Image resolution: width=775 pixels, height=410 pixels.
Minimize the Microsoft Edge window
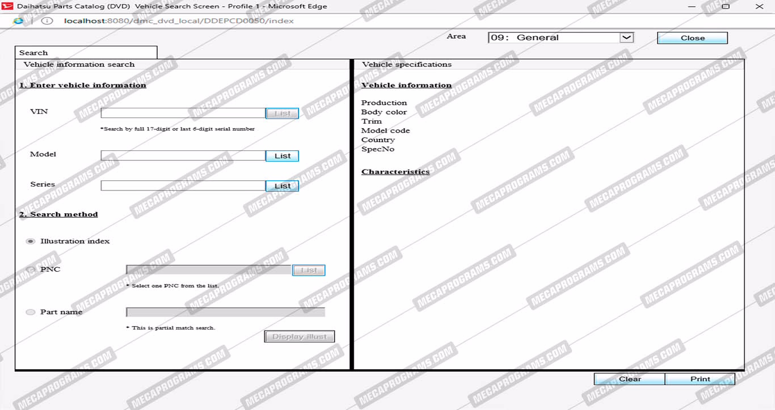(x=692, y=7)
